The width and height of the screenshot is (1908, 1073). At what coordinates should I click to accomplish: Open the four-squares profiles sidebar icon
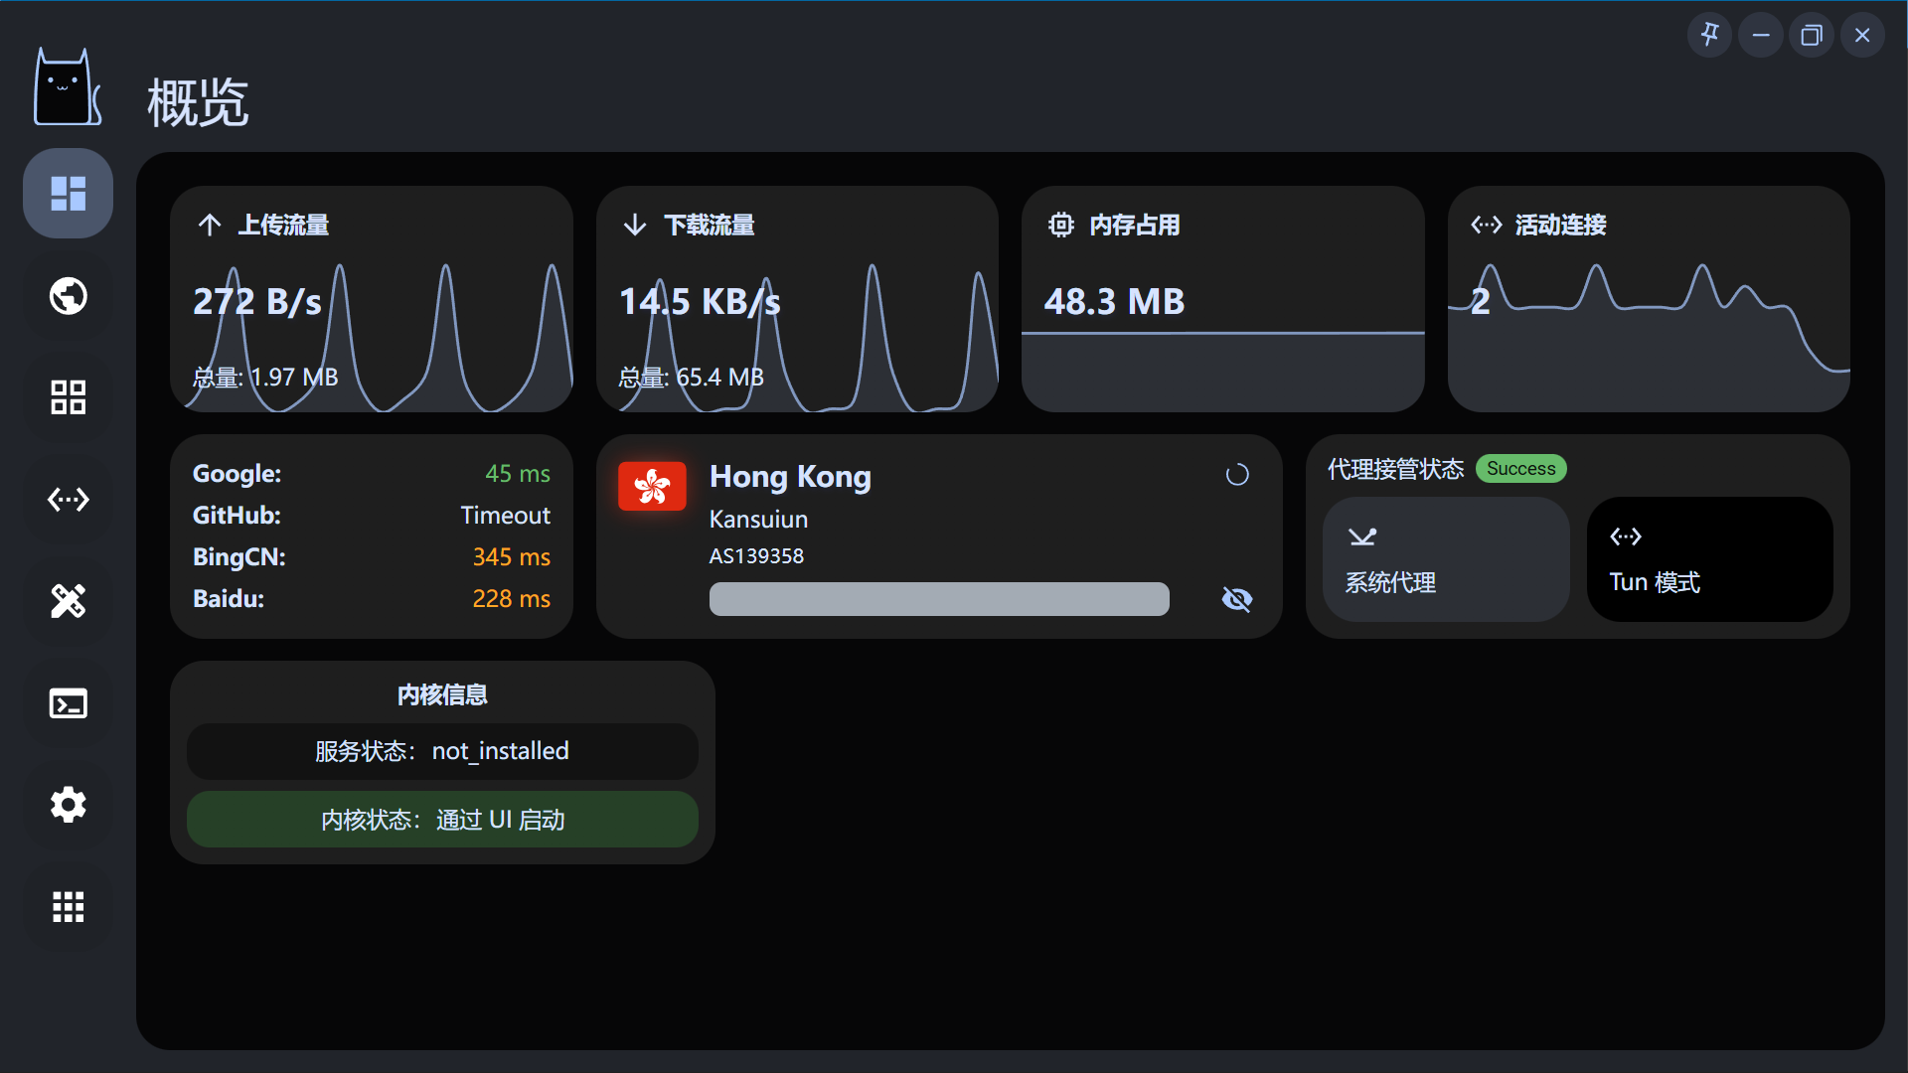68,397
